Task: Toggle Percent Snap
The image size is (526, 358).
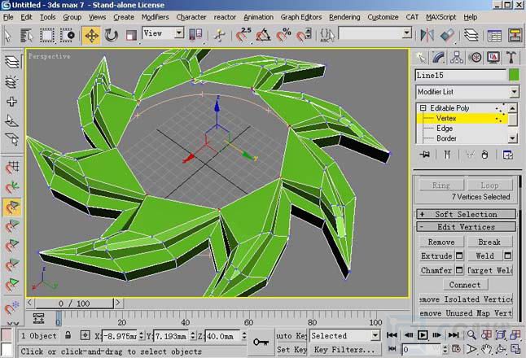Action: [283, 35]
